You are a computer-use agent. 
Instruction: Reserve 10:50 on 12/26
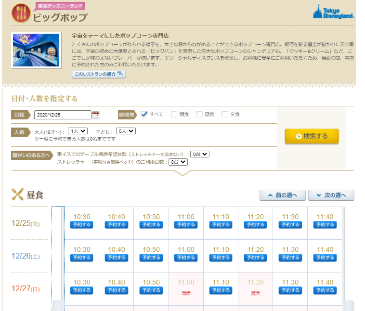(151, 258)
